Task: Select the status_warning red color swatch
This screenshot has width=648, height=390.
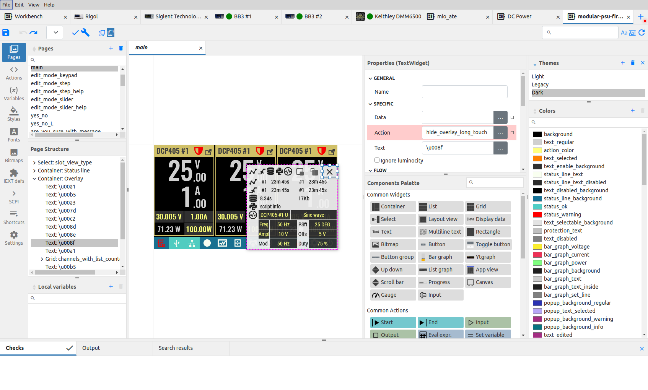Action: [537, 214]
